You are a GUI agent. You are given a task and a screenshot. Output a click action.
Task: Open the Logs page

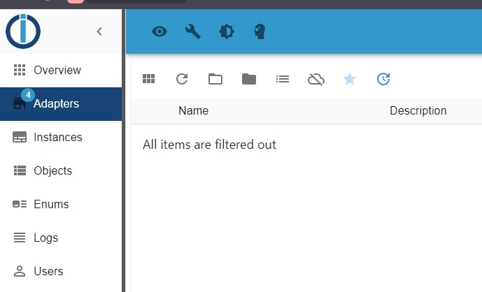[x=61, y=238]
